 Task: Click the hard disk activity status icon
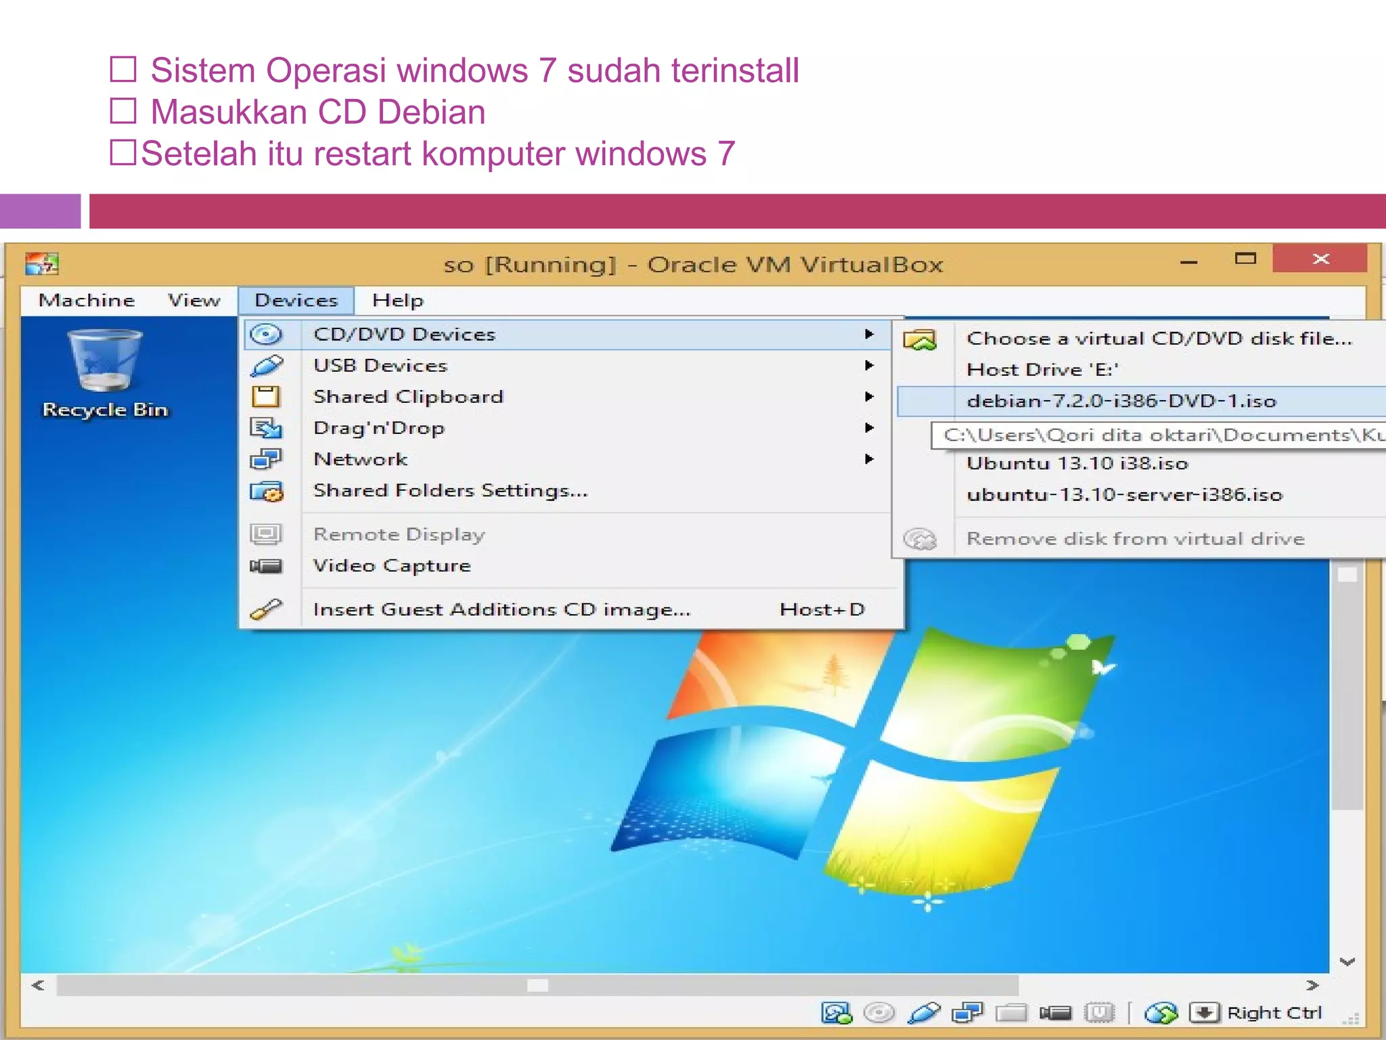(836, 1012)
